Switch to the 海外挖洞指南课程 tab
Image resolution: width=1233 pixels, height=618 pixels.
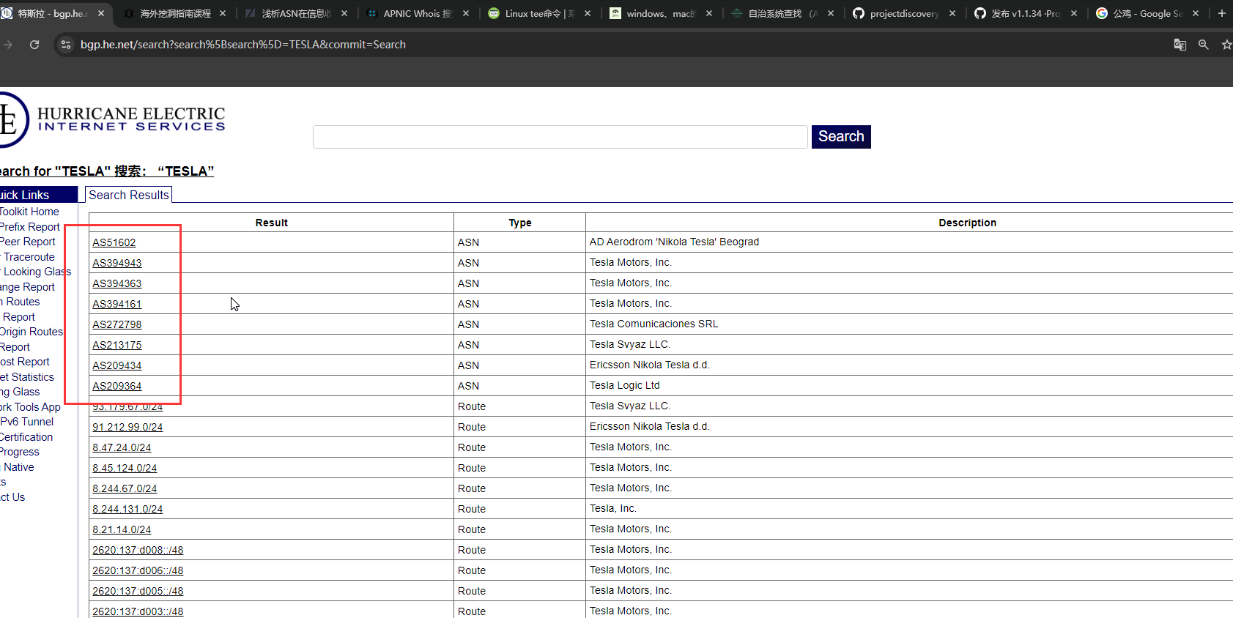coord(175,13)
